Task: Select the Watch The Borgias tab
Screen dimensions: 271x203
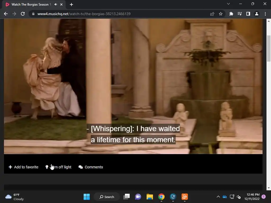Action: (31, 4)
